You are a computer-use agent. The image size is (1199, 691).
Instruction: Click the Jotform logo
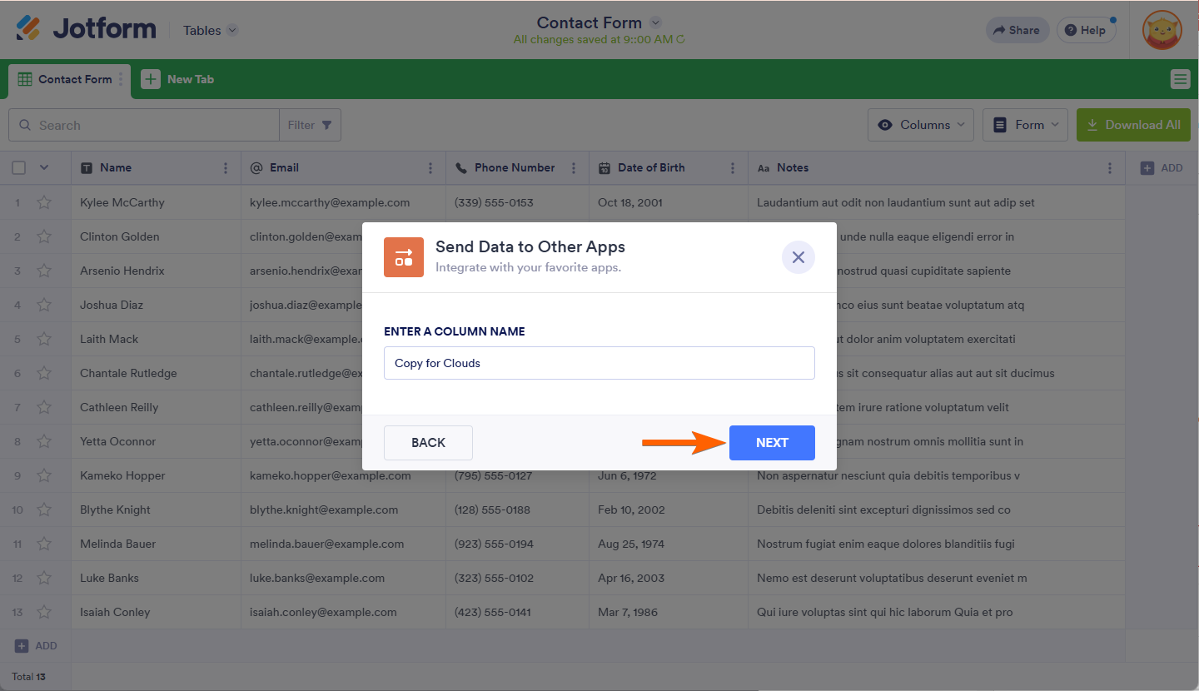(86, 29)
